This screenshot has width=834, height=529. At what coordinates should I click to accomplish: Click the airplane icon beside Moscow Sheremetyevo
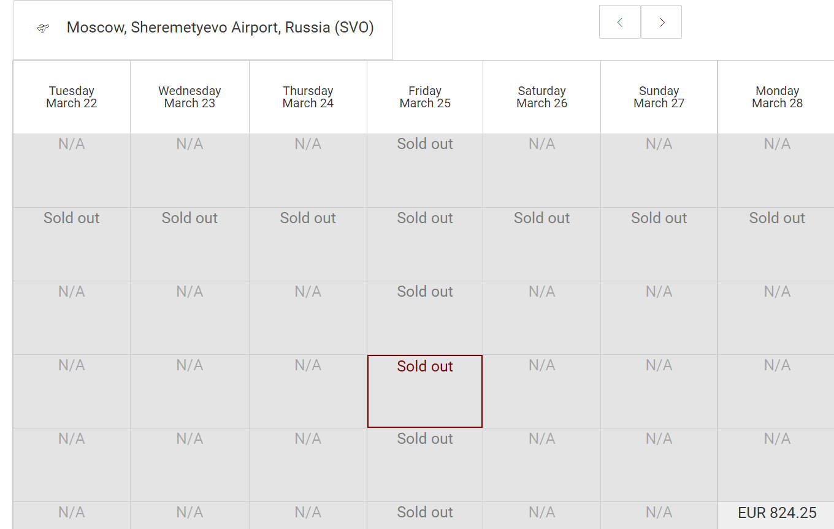coord(42,28)
